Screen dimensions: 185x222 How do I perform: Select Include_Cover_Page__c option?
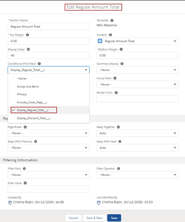49,102
